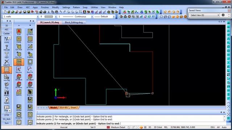Open the MEASR measure tools

point(7,48)
